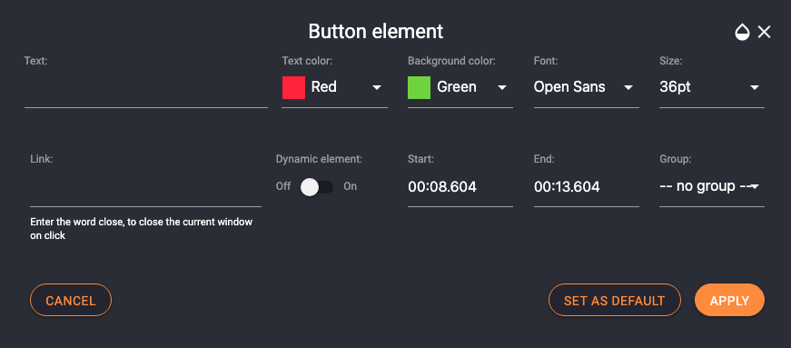791x348 pixels.
Task: Click the Text input field
Action: click(x=146, y=89)
